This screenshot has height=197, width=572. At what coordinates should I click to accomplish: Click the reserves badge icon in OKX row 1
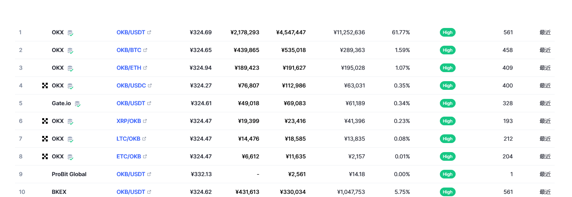tap(70, 33)
